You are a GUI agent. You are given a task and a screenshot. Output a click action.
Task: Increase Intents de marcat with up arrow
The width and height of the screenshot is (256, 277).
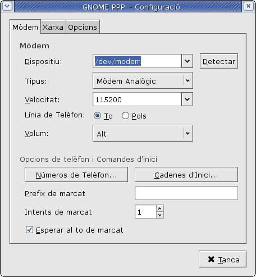[160, 208]
